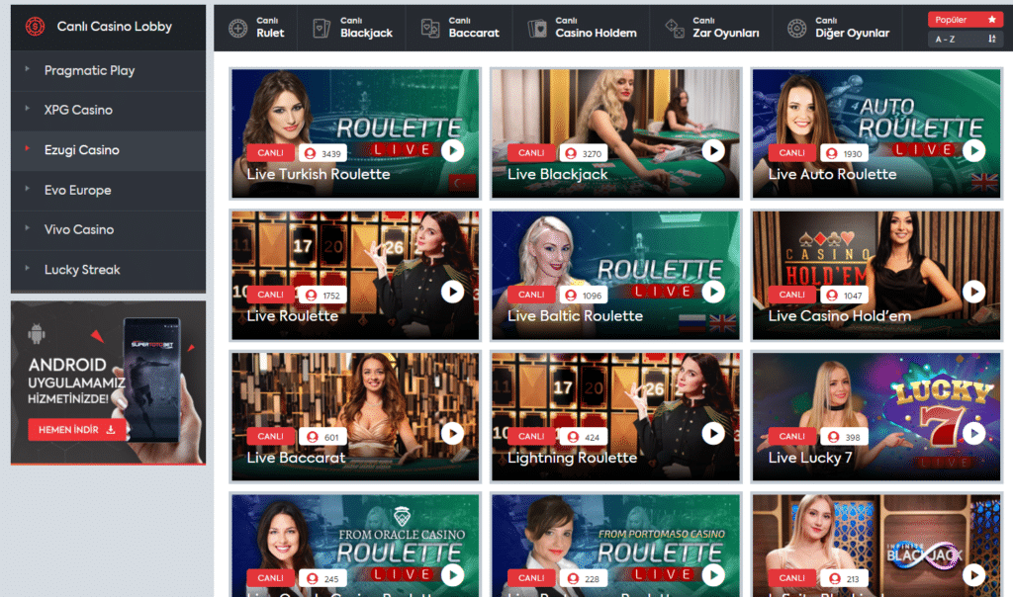Select Lucky Streak in sidebar
1013x597 pixels.
109,270
